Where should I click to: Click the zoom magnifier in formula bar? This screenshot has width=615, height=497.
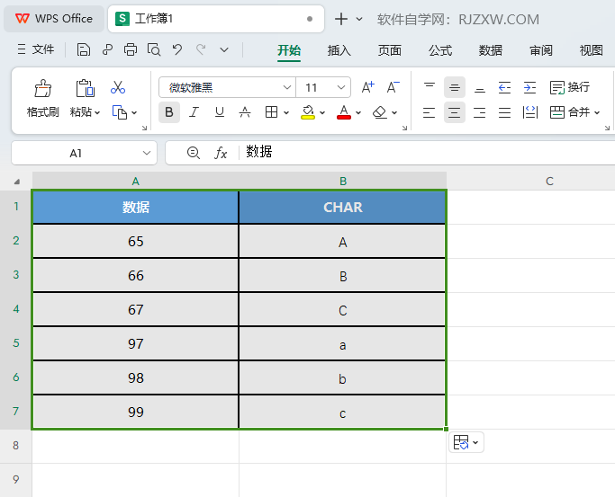(194, 153)
